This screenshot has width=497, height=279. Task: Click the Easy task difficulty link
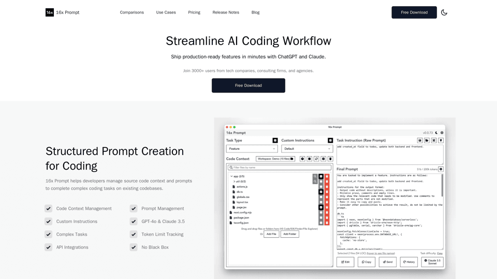440,253
